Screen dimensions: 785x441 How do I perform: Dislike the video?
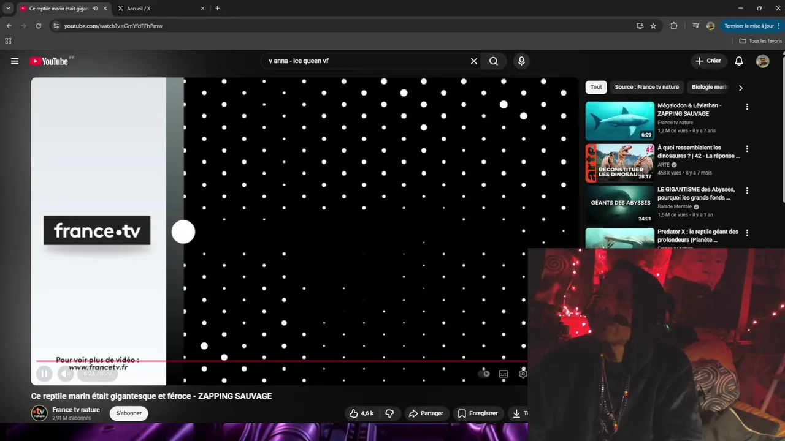click(x=389, y=413)
